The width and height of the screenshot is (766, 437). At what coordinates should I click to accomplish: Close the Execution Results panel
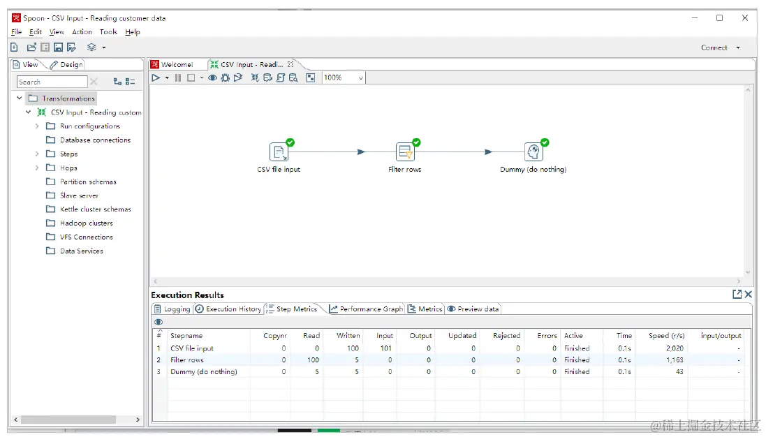pos(749,294)
